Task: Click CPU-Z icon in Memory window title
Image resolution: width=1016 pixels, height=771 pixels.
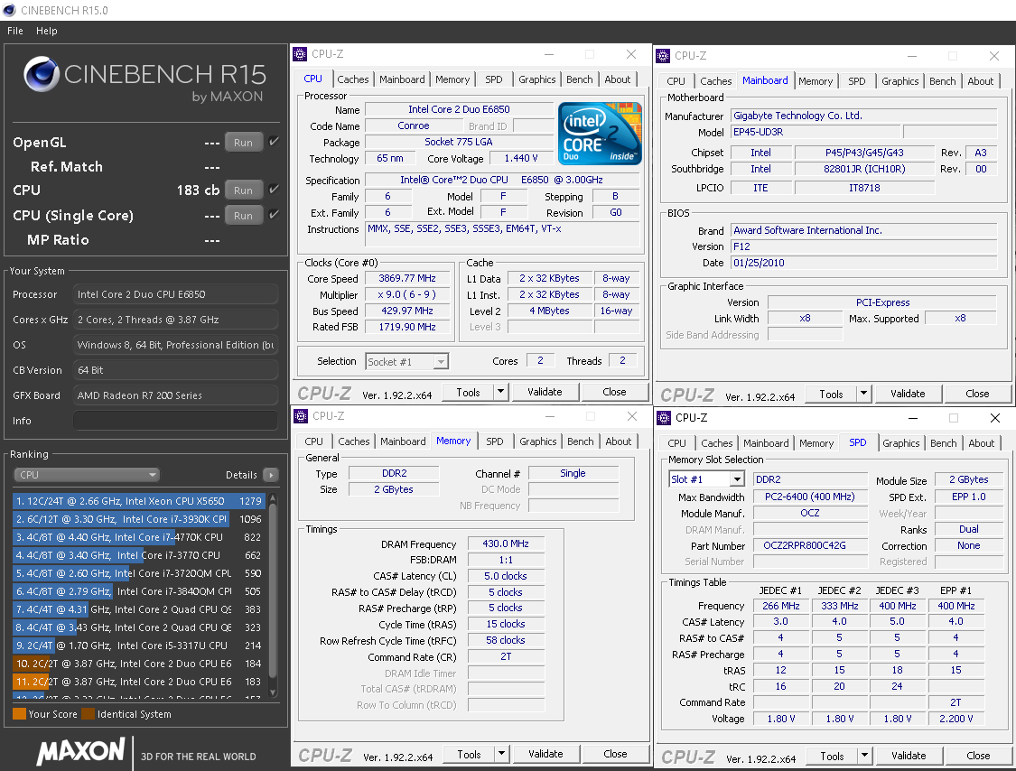Action: point(301,416)
